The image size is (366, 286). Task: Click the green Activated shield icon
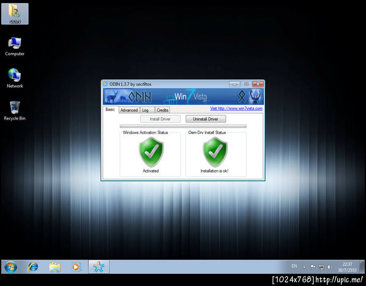(x=151, y=152)
